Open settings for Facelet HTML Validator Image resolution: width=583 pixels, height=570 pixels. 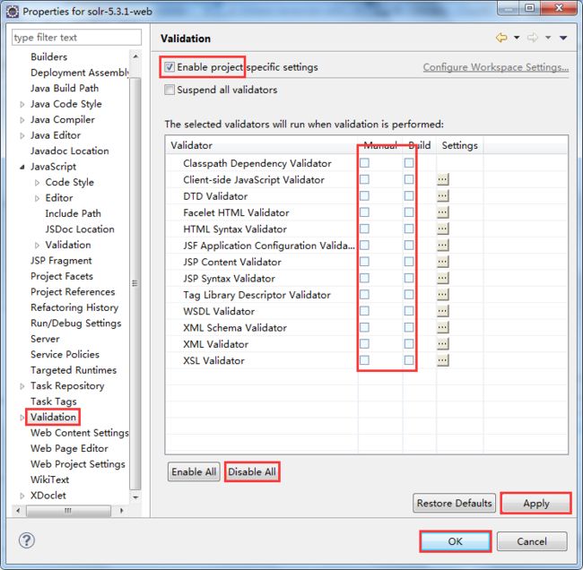(442, 212)
